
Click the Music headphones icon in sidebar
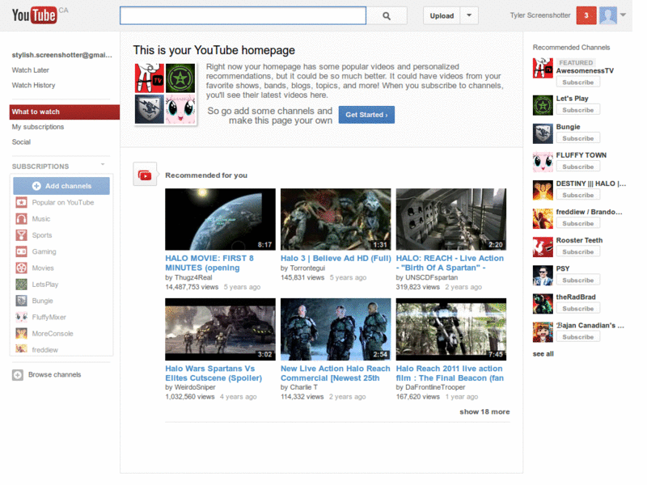pos(22,218)
